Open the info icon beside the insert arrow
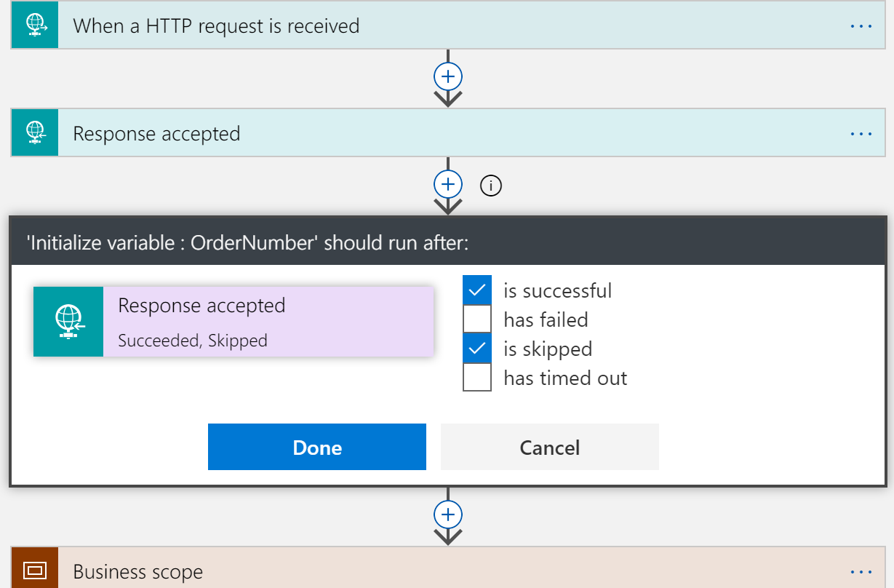Screen dimensions: 894x588 click(x=490, y=186)
